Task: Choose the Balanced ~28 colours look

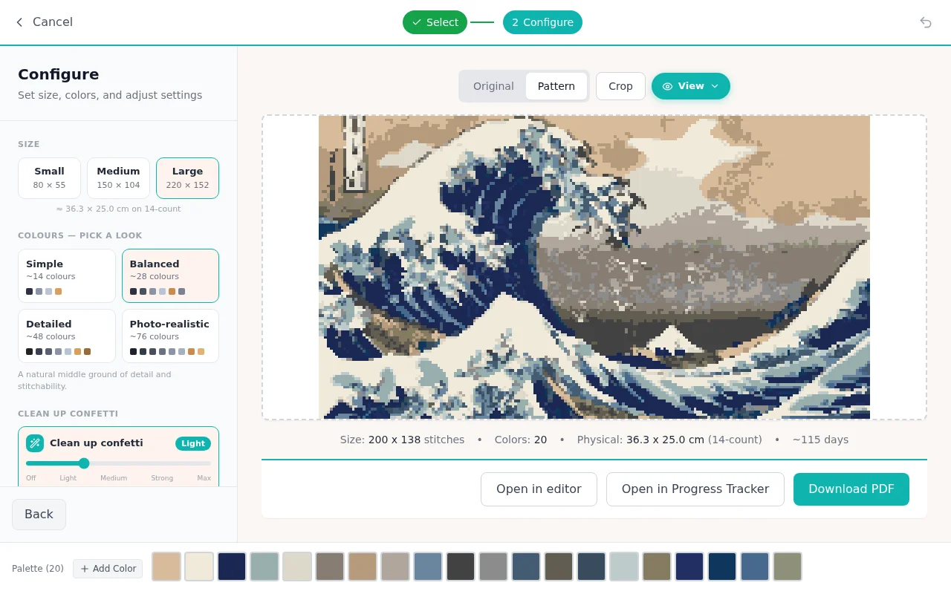Action: 170,275
